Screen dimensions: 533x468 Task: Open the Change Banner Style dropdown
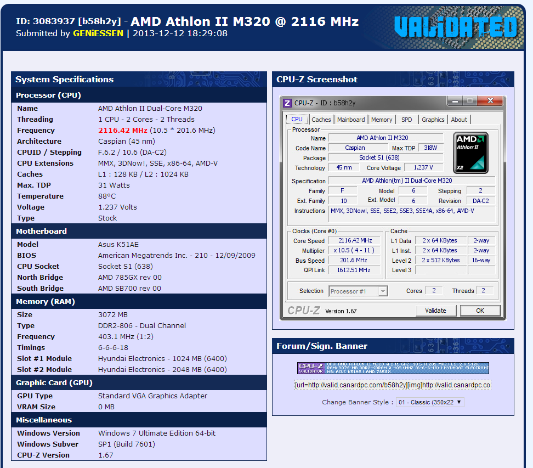click(430, 402)
